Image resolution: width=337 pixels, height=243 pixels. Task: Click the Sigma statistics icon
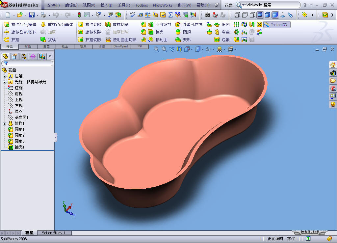tap(170, 15)
